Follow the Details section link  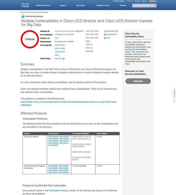(x=79, y=82)
